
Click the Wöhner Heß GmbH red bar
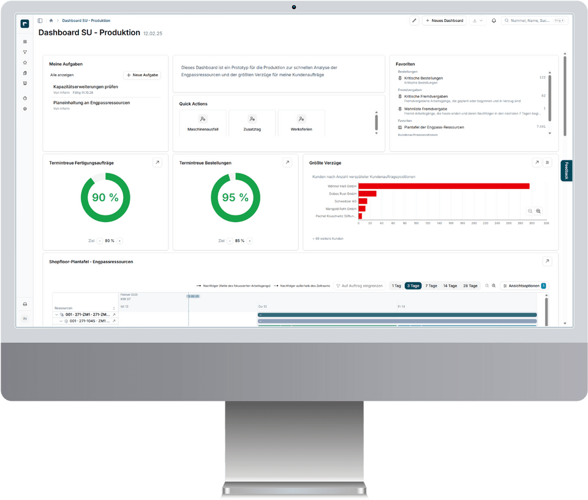click(443, 186)
